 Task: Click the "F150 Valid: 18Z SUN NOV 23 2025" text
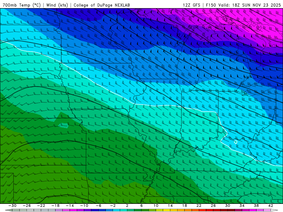[x=243, y=5]
